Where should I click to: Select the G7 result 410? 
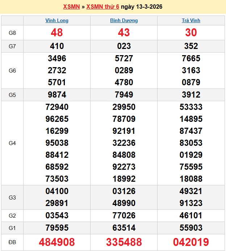point(57,46)
